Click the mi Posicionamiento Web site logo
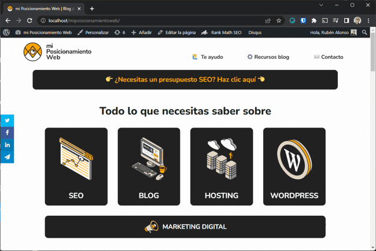The height and width of the screenshot is (251, 376). point(57,52)
